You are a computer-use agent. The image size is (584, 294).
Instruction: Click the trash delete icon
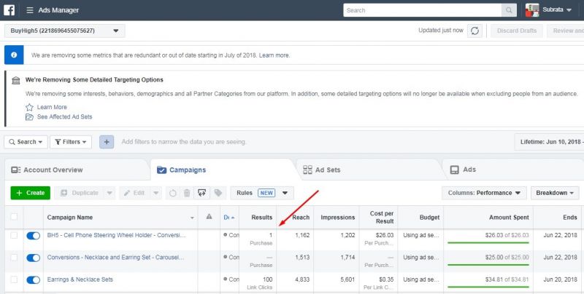(x=188, y=193)
